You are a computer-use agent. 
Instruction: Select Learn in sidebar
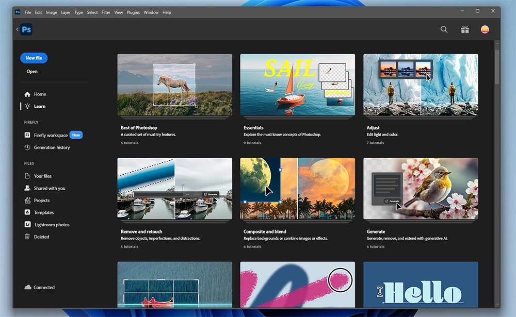point(40,106)
